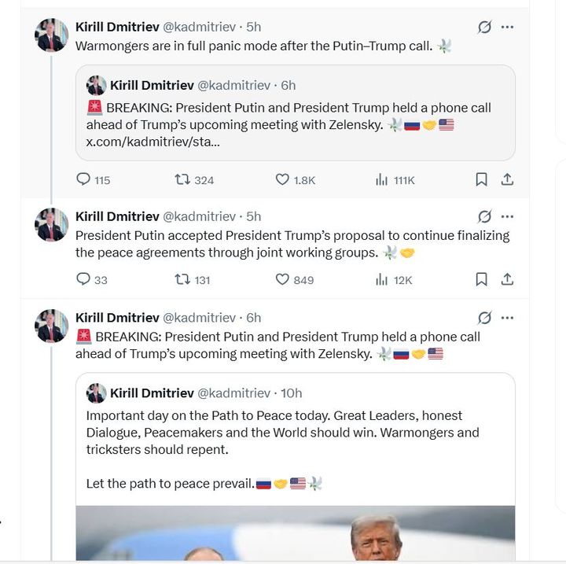
Task: Bookmark the Warmongers panic mode tweet
Action: point(481,180)
